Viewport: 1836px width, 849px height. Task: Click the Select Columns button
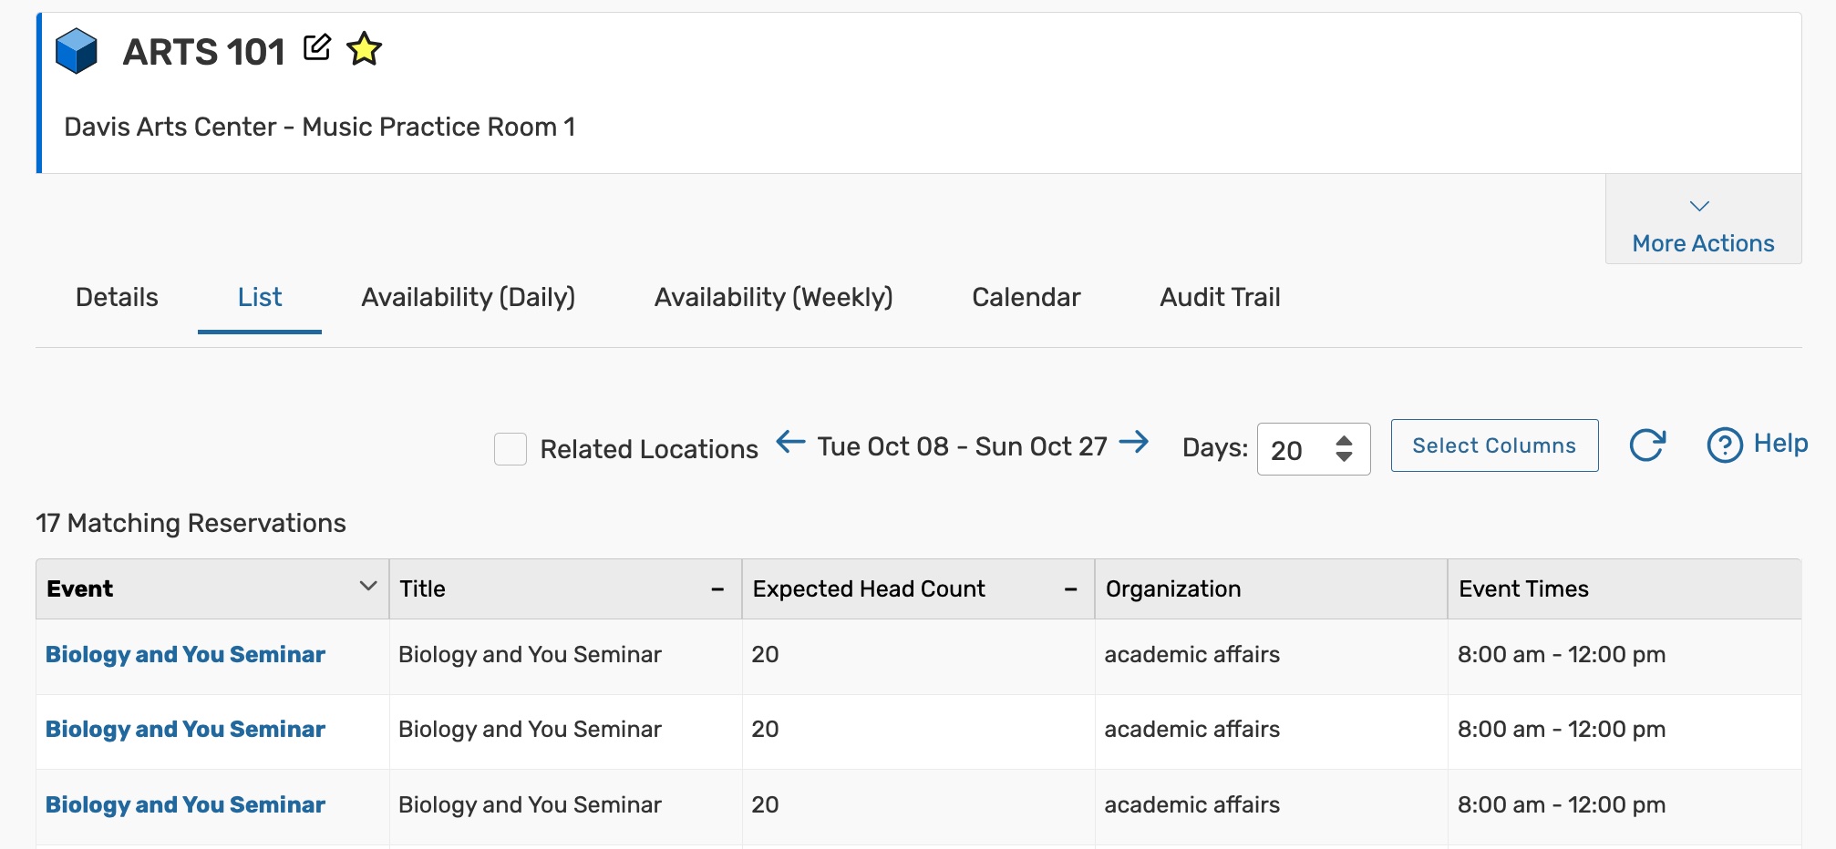click(x=1494, y=445)
